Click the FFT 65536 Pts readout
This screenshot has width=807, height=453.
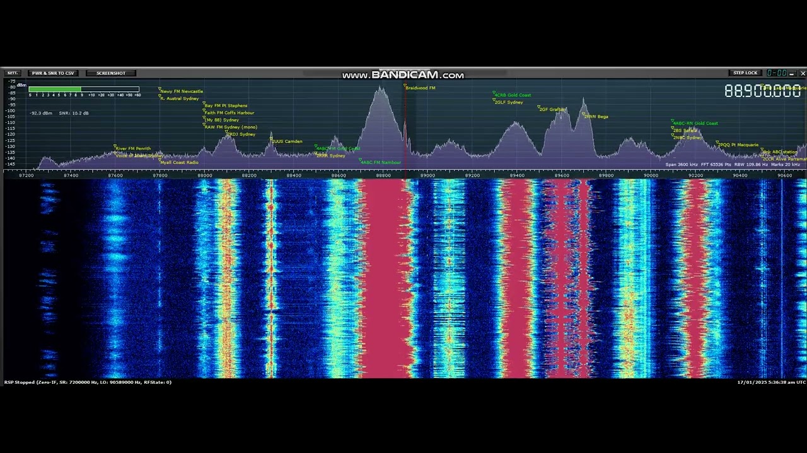click(716, 165)
